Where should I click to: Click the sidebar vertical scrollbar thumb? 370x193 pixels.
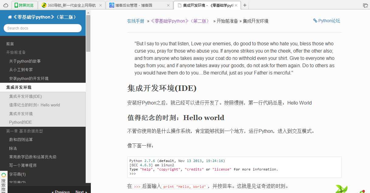coord(88,33)
